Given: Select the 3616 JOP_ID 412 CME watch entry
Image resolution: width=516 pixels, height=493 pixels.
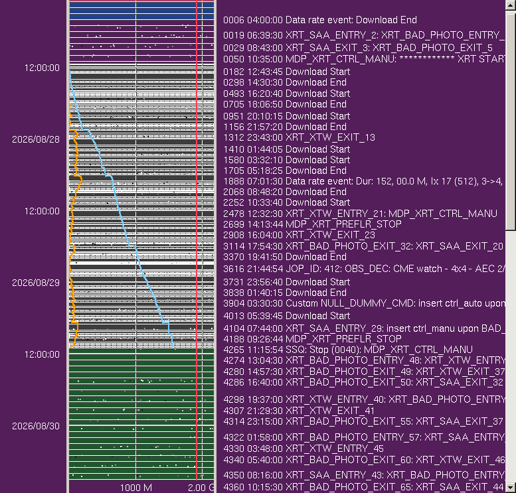Looking at the screenshot, I should click(x=364, y=269).
